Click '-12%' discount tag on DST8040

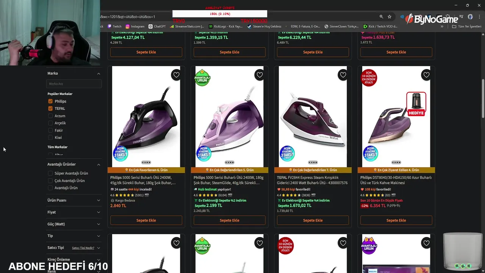365,206
